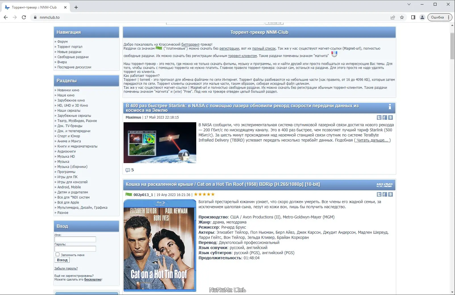Open site information lock icon in address bar
The width and height of the screenshot is (455, 295).
[35, 17]
